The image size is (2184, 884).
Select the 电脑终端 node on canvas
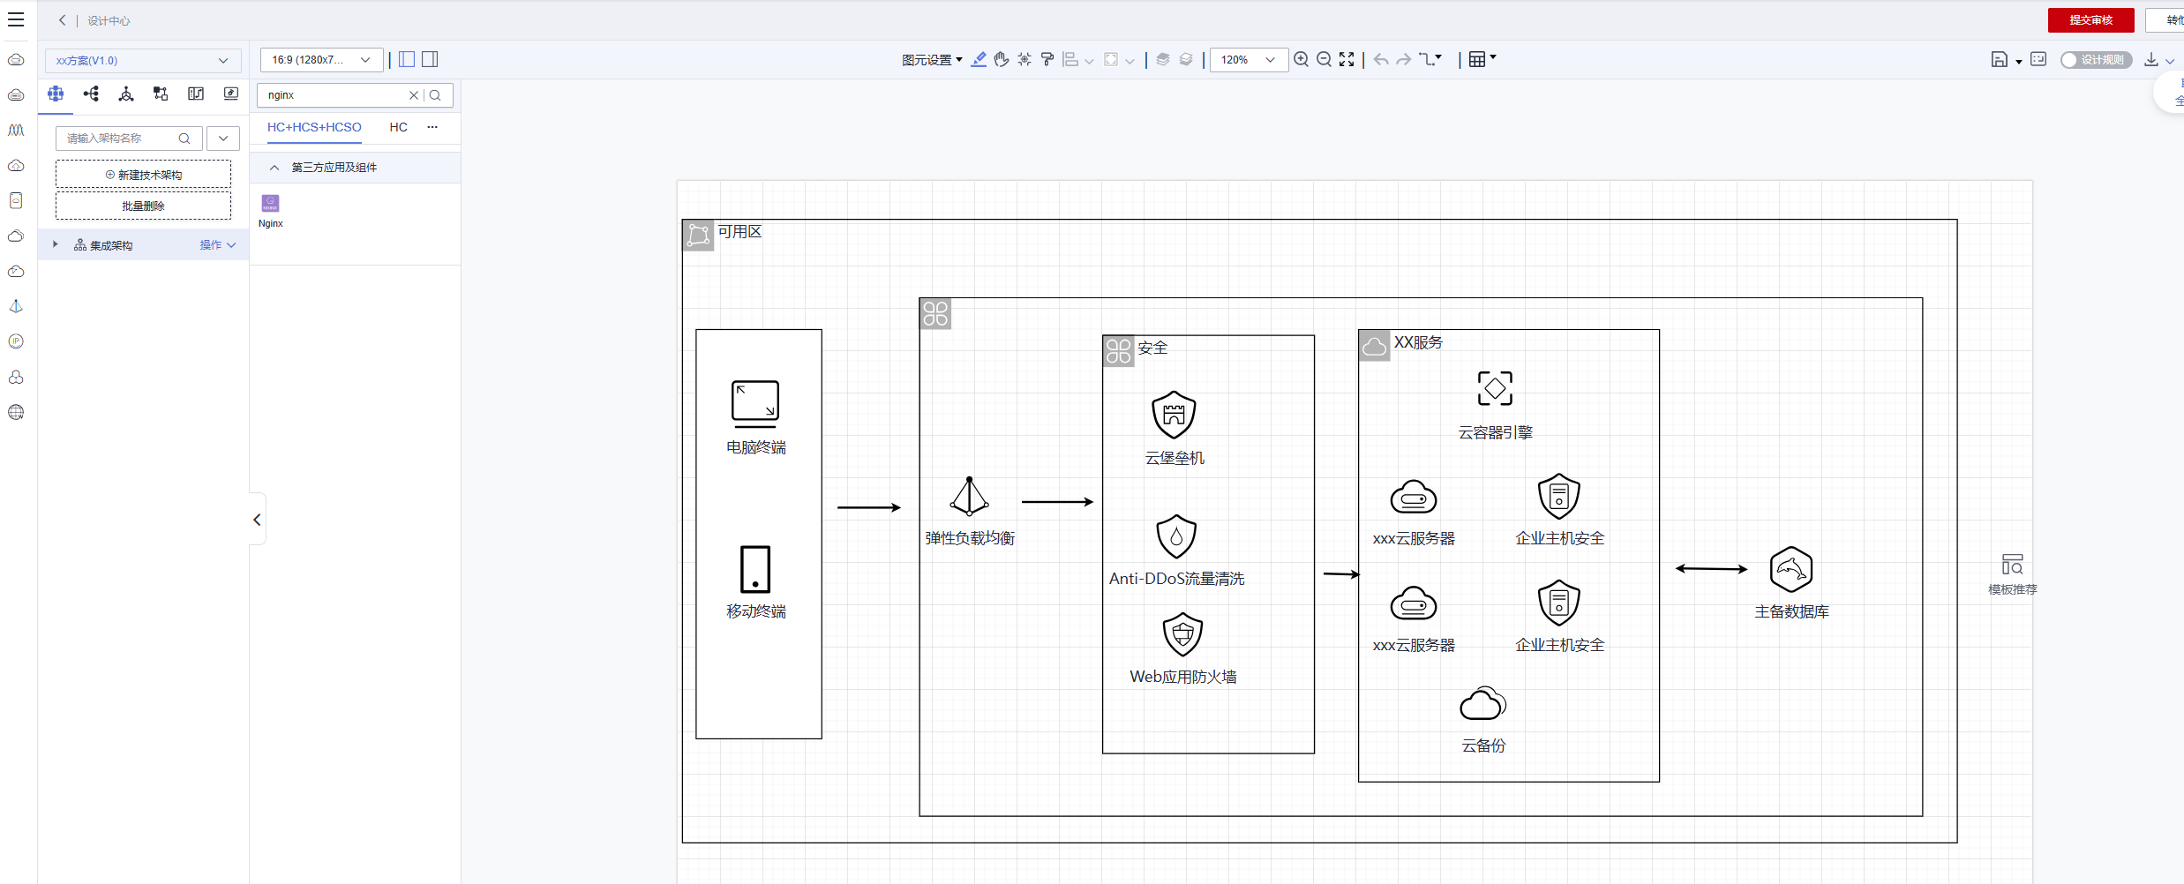pyautogui.click(x=755, y=418)
